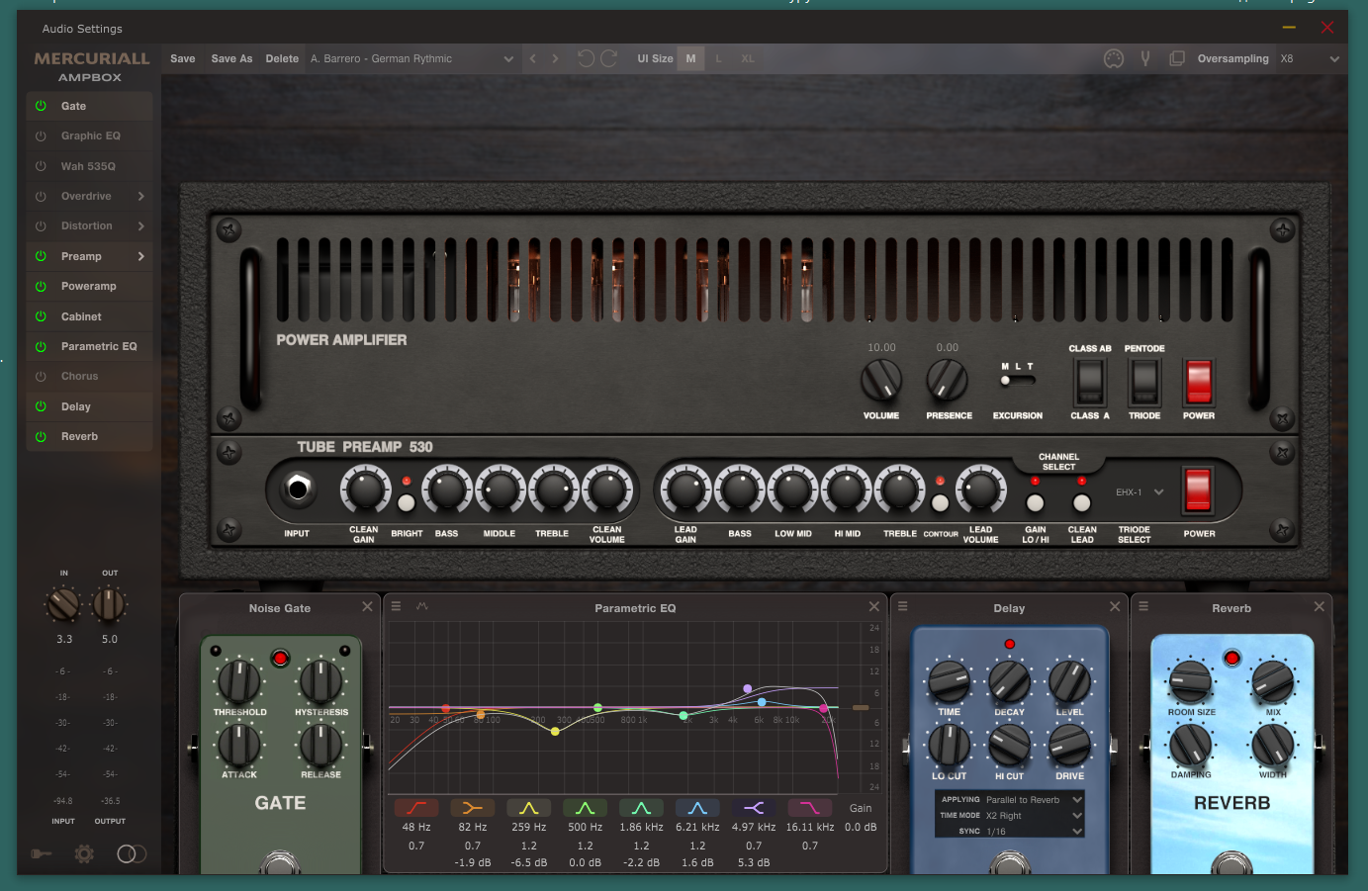
Task: Click the IN input level knob
Action: [x=64, y=603]
